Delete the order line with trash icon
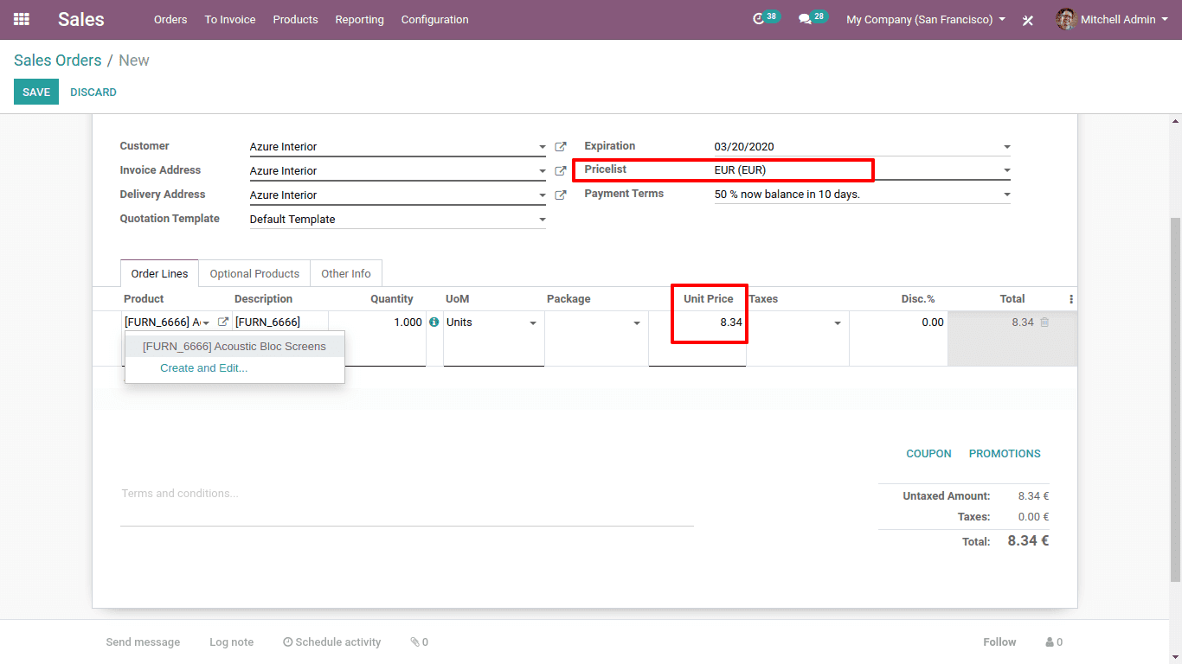The width and height of the screenshot is (1182, 664). [x=1044, y=322]
